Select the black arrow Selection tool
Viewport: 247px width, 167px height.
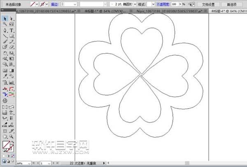point(5,19)
